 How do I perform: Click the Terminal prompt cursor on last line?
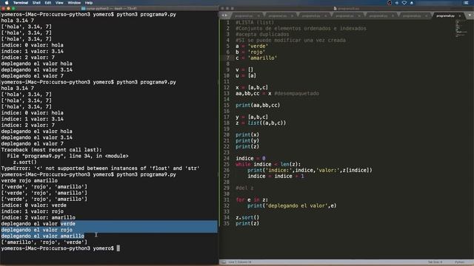point(118,248)
